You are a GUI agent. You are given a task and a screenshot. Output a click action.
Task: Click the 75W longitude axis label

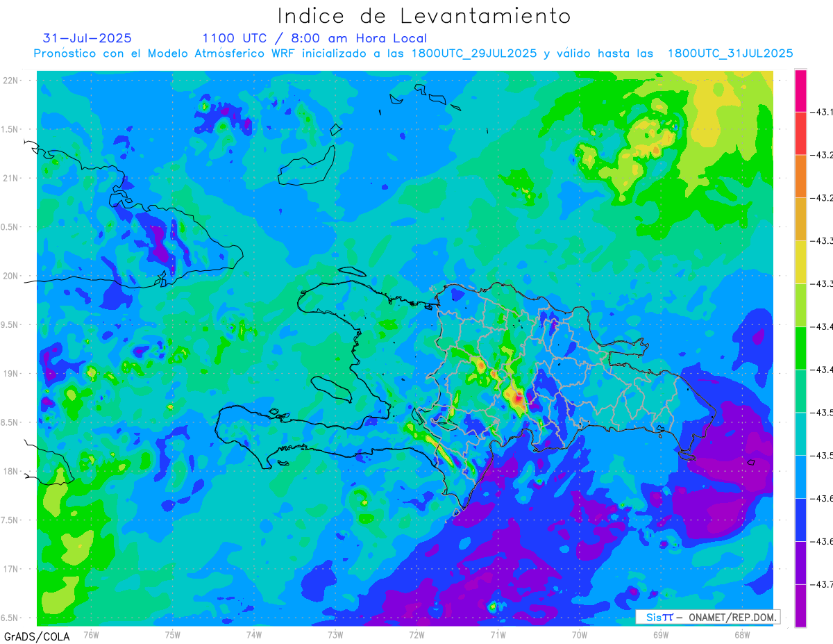173,634
